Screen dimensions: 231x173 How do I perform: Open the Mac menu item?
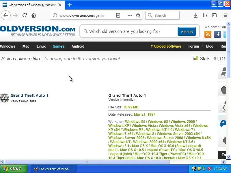pyautogui.click(x=26, y=46)
